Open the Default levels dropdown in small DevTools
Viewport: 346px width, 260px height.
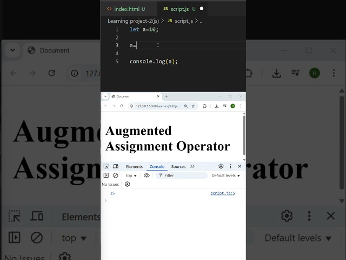pos(225,175)
